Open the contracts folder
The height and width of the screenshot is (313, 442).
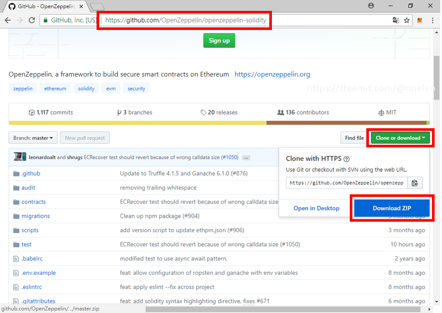point(33,202)
